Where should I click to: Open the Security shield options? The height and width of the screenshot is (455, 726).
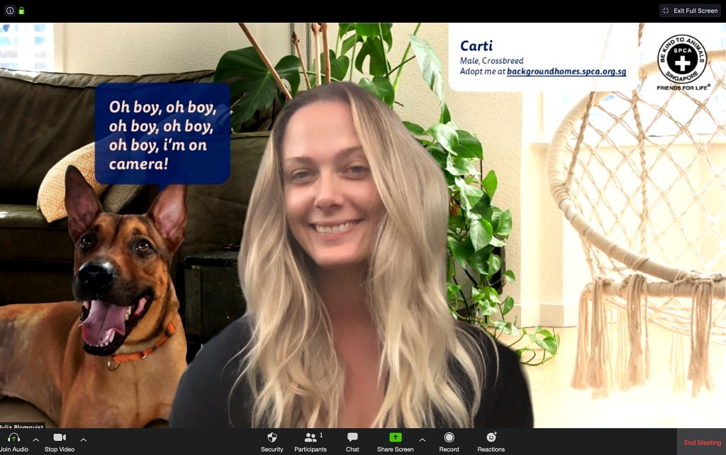[272, 437]
